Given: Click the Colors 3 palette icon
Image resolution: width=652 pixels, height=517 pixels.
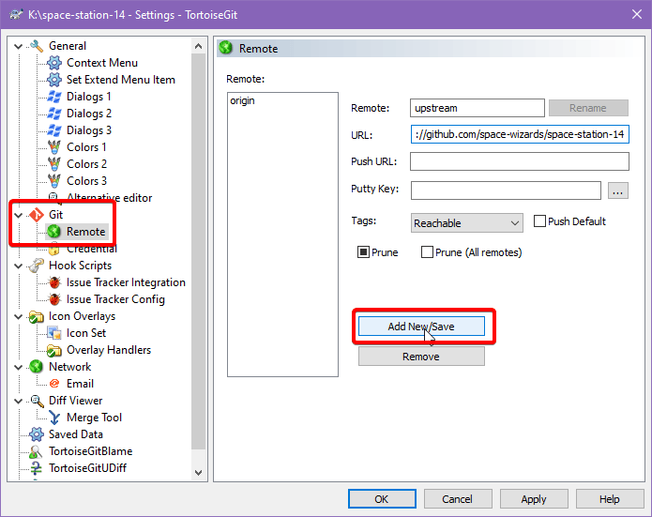Looking at the screenshot, I should [54, 181].
